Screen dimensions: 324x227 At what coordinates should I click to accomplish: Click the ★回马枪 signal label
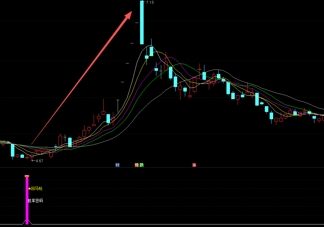(35, 188)
